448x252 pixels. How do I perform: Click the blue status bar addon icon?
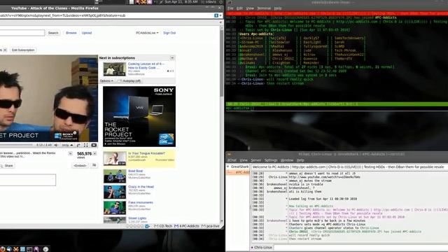147,226
